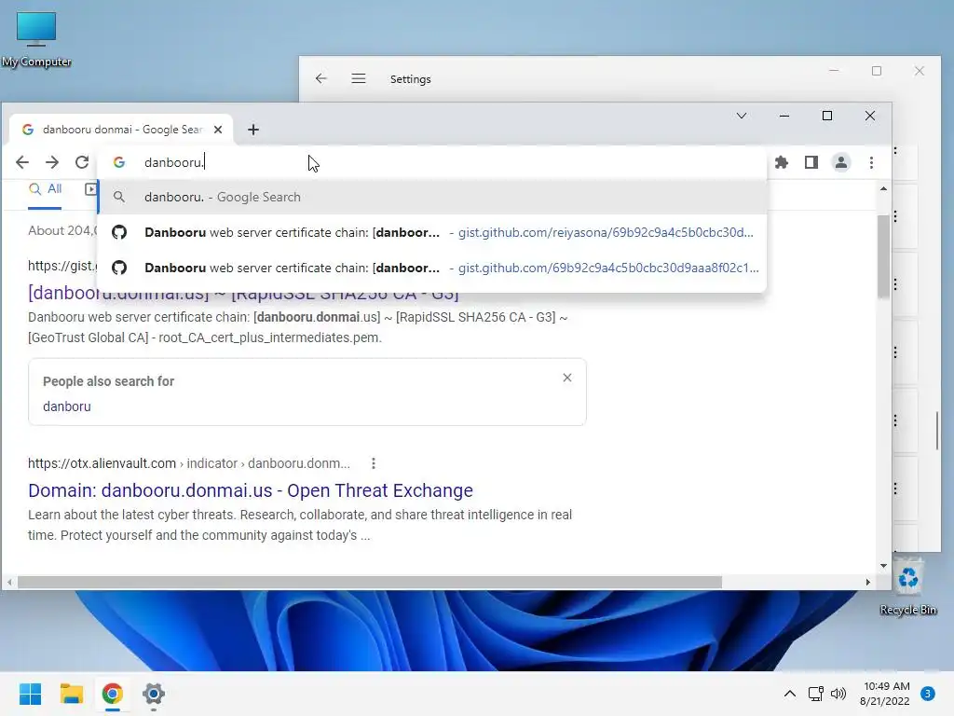
Task: Open Chrome profile avatar
Action: pos(841,162)
